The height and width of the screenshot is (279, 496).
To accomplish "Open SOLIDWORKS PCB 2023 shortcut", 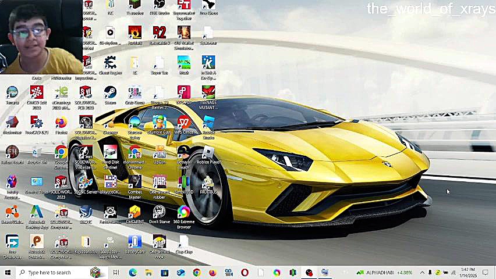I will [x=86, y=97].
